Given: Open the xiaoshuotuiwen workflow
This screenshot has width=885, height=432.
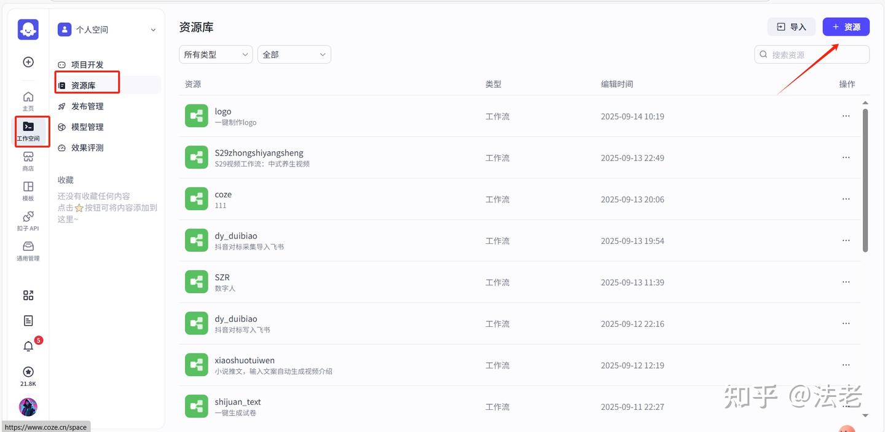Looking at the screenshot, I should coord(245,360).
